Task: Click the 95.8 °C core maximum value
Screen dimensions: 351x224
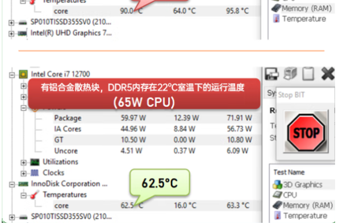Action: pyautogui.click(x=237, y=11)
